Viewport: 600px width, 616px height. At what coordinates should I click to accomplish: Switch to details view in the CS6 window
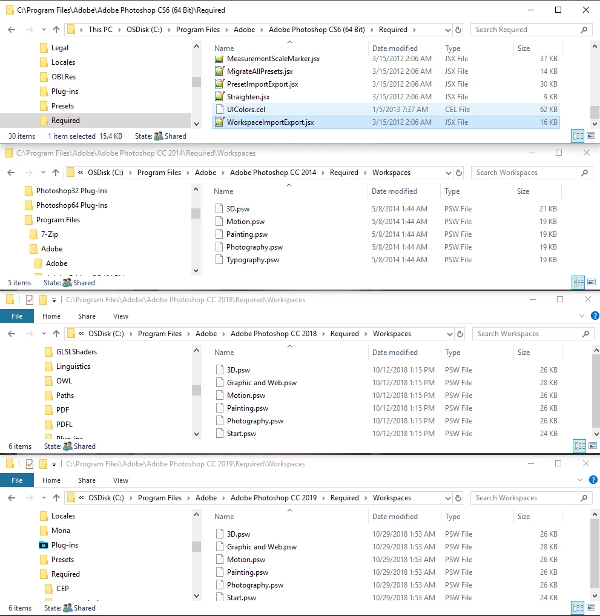[x=578, y=136]
